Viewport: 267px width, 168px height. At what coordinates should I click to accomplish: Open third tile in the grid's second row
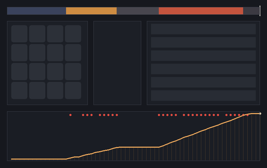pos(55,52)
